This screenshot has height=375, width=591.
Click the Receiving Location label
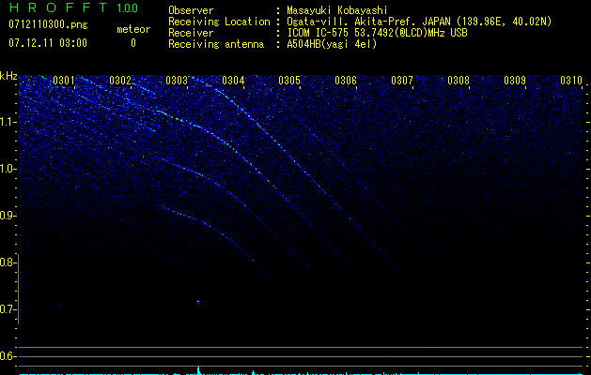coord(219,22)
